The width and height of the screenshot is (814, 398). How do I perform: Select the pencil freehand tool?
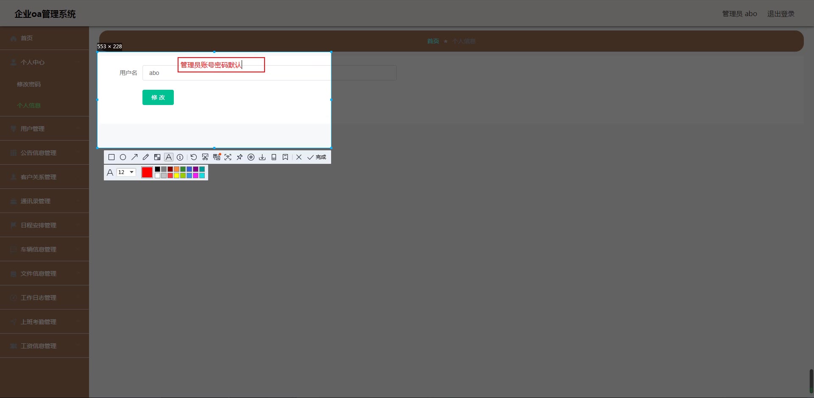[x=146, y=157]
